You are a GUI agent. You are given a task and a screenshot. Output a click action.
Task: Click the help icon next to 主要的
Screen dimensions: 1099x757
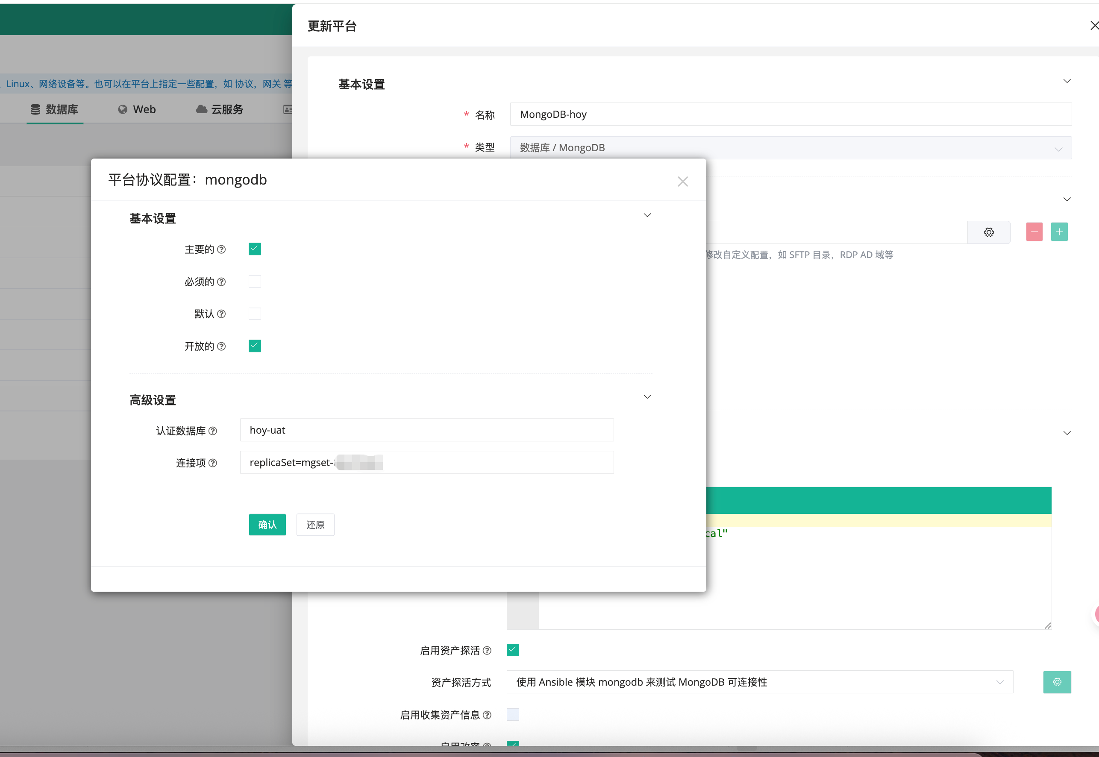click(x=221, y=249)
